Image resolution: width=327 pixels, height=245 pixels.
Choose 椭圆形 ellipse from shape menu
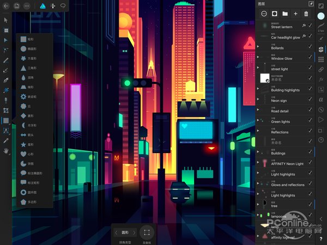click(x=35, y=49)
